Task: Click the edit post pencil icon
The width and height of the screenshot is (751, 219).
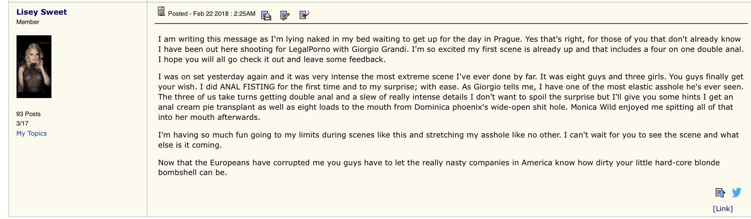Action: 285,15
